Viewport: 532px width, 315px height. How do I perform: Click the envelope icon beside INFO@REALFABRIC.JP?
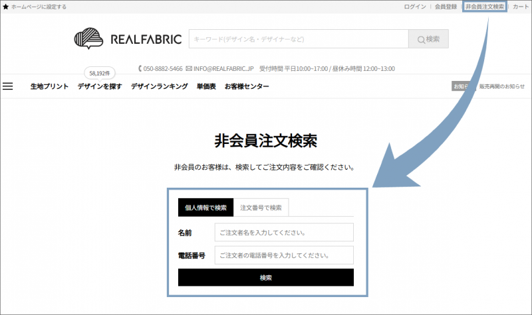pos(189,68)
